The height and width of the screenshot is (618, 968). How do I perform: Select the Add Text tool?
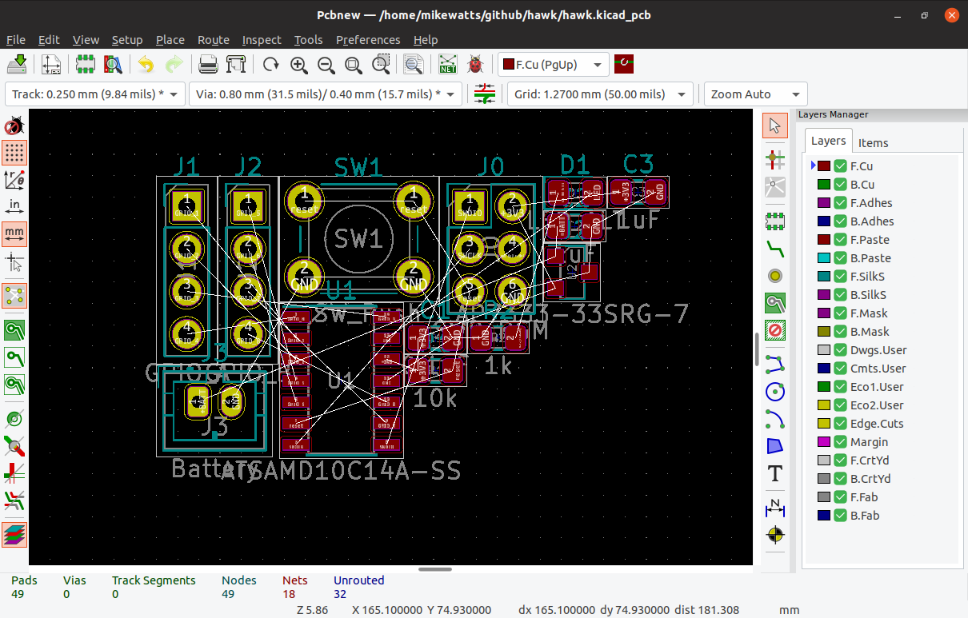pos(774,473)
